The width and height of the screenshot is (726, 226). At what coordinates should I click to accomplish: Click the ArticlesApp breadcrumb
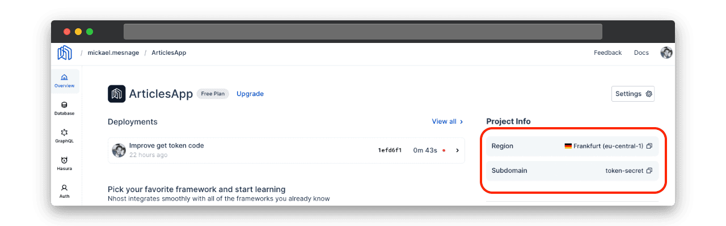click(169, 53)
